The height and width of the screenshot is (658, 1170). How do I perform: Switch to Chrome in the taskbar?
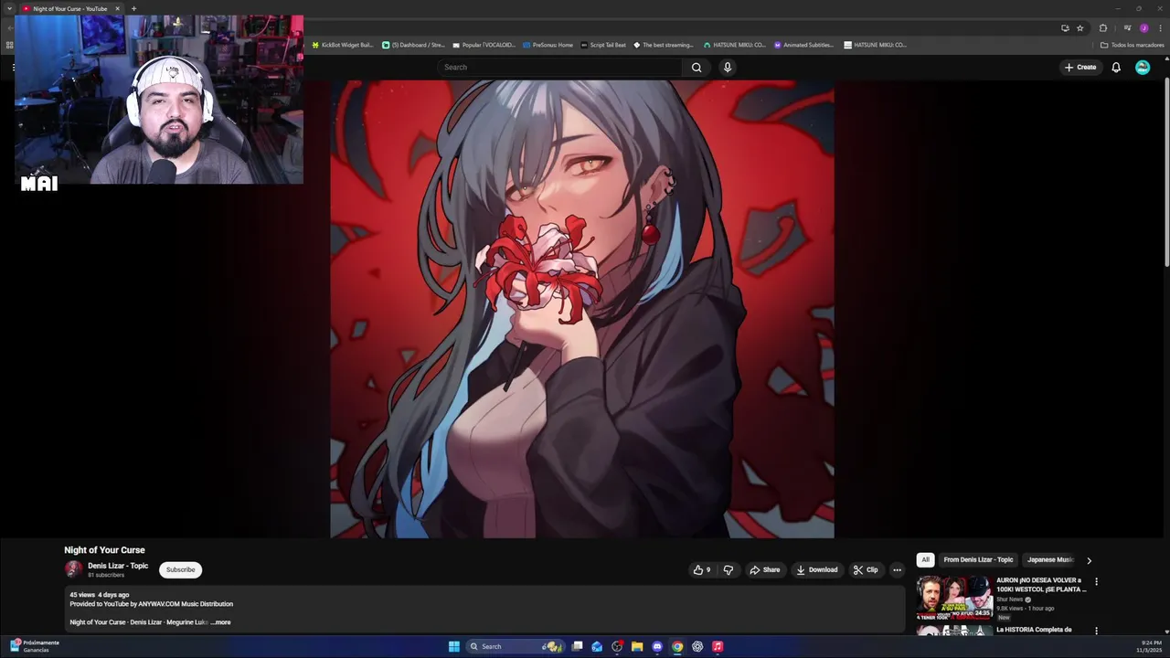coord(677,646)
